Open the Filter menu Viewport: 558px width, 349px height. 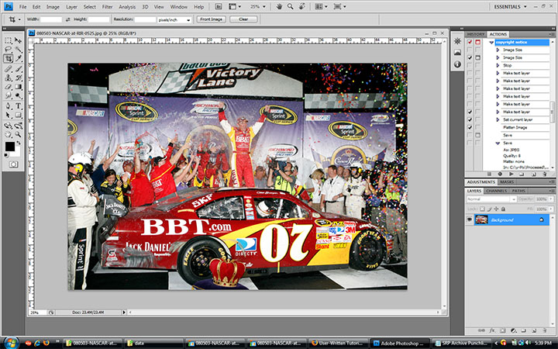click(x=107, y=7)
